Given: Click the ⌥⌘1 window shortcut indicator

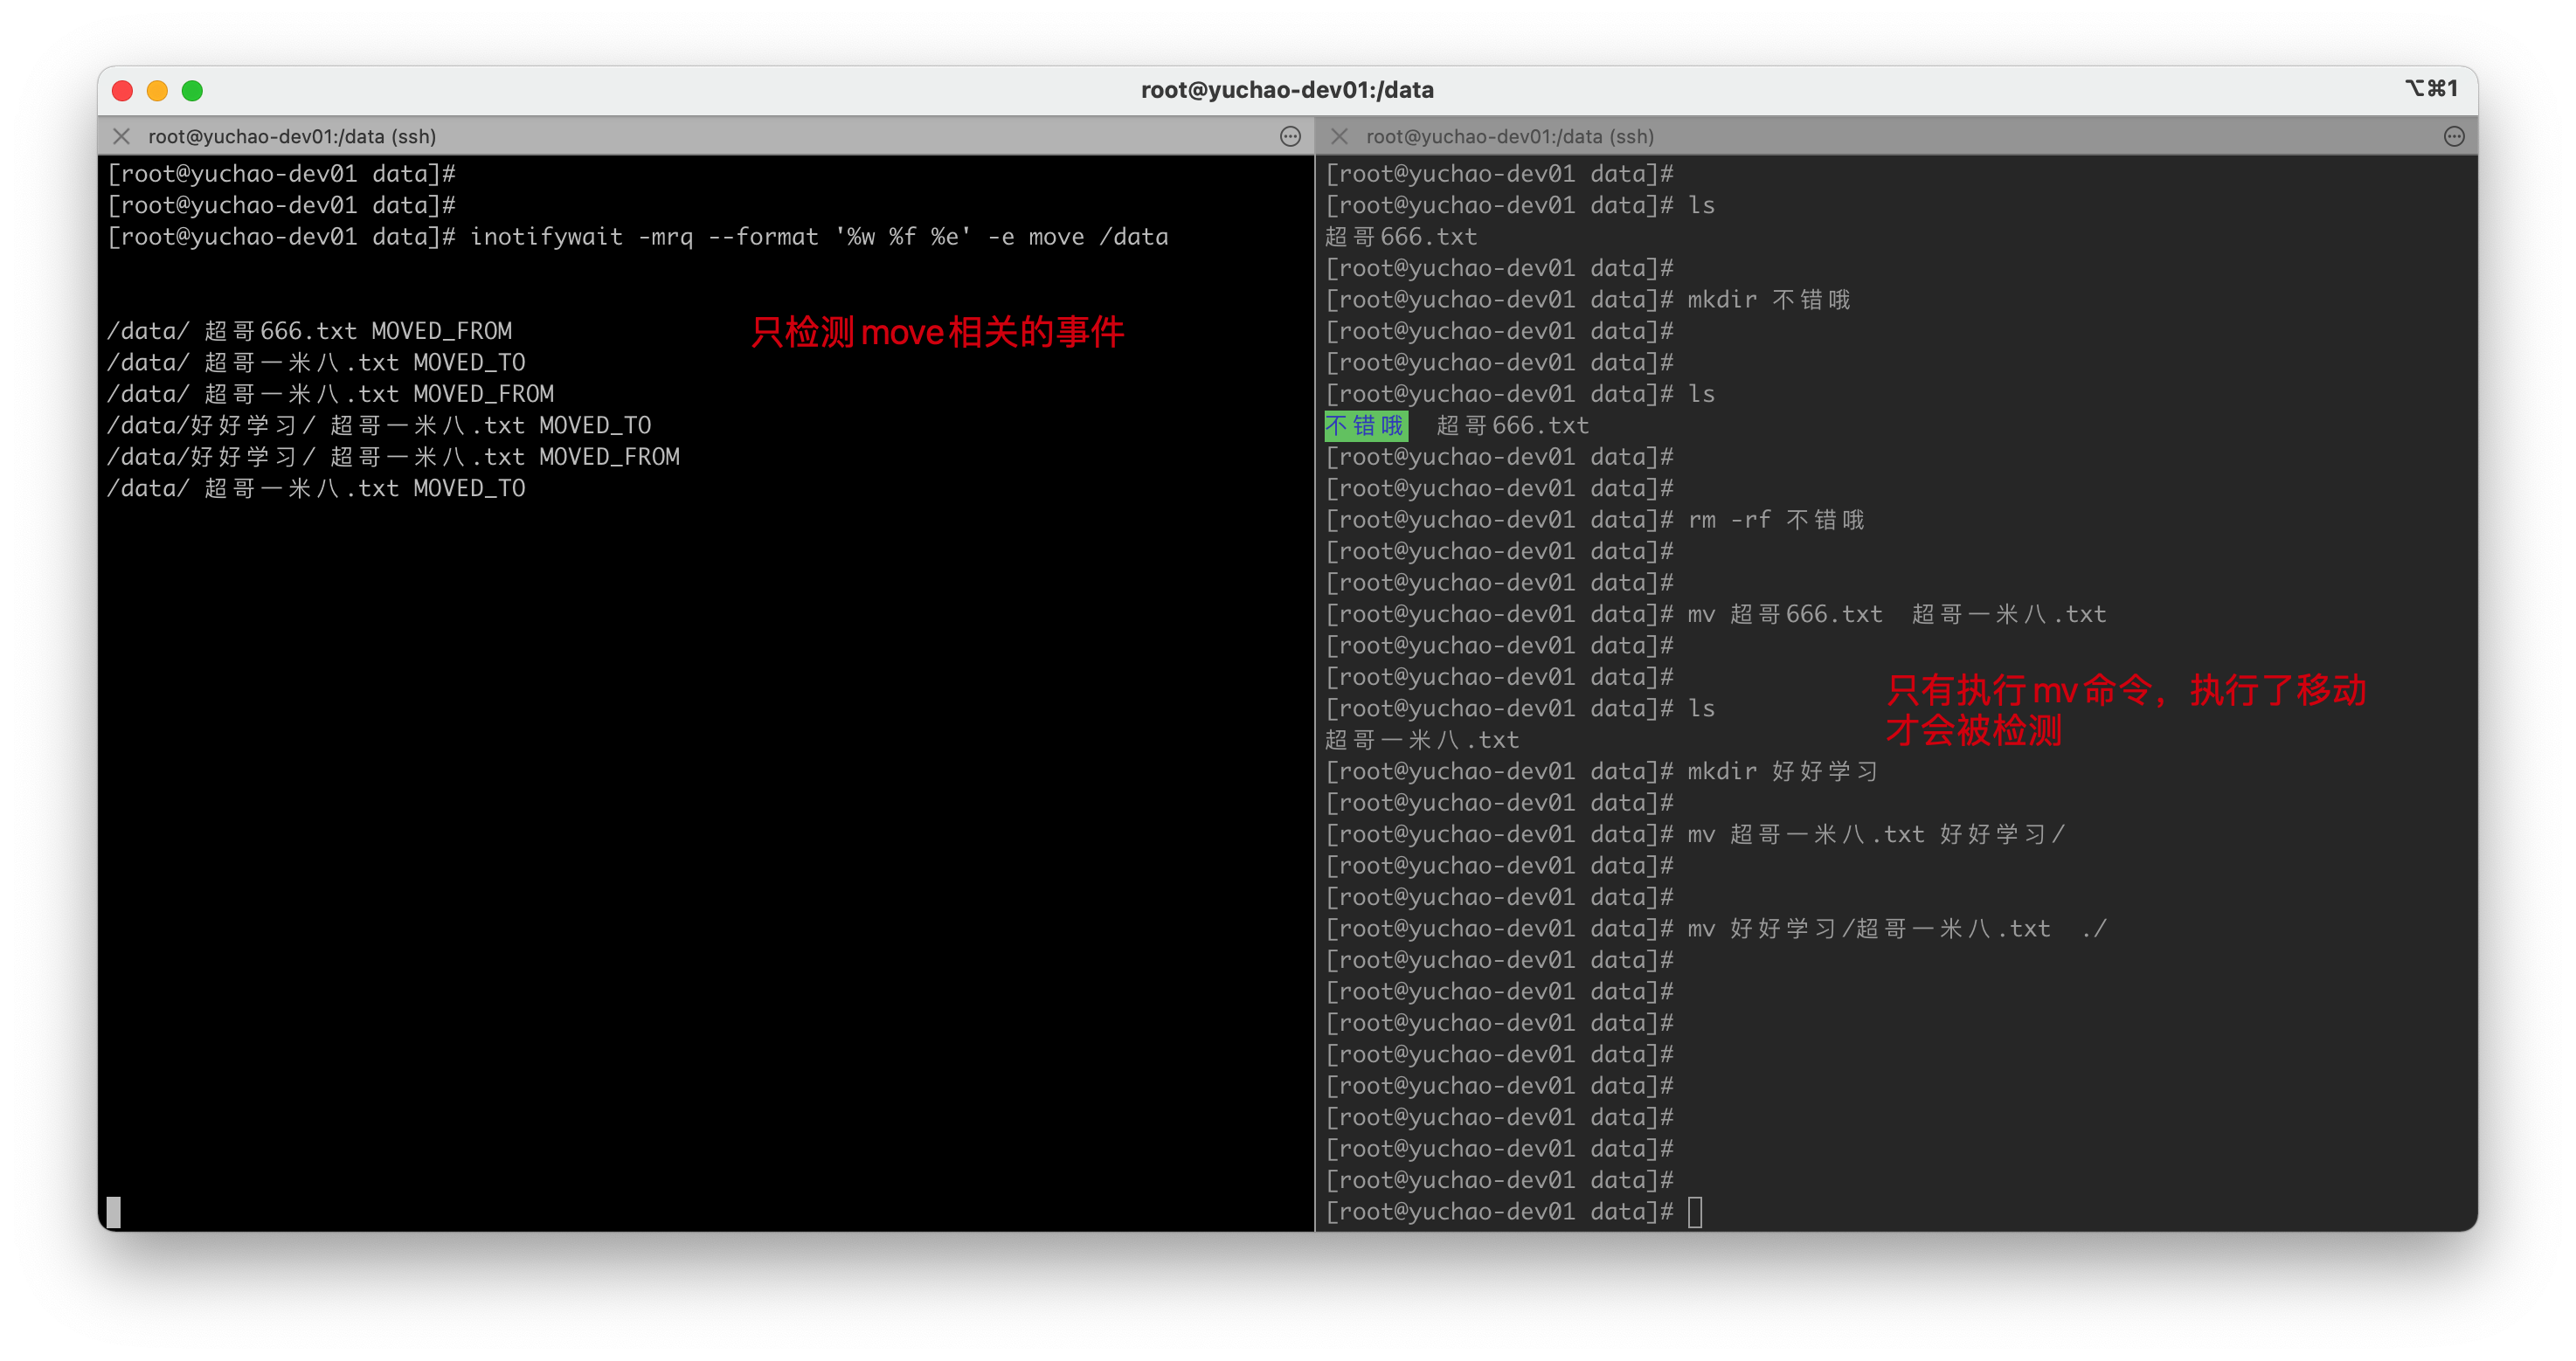Looking at the screenshot, I should point(2430,89).
